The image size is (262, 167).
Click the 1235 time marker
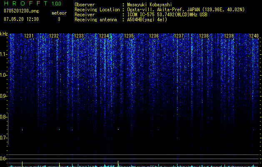point(129,36)
